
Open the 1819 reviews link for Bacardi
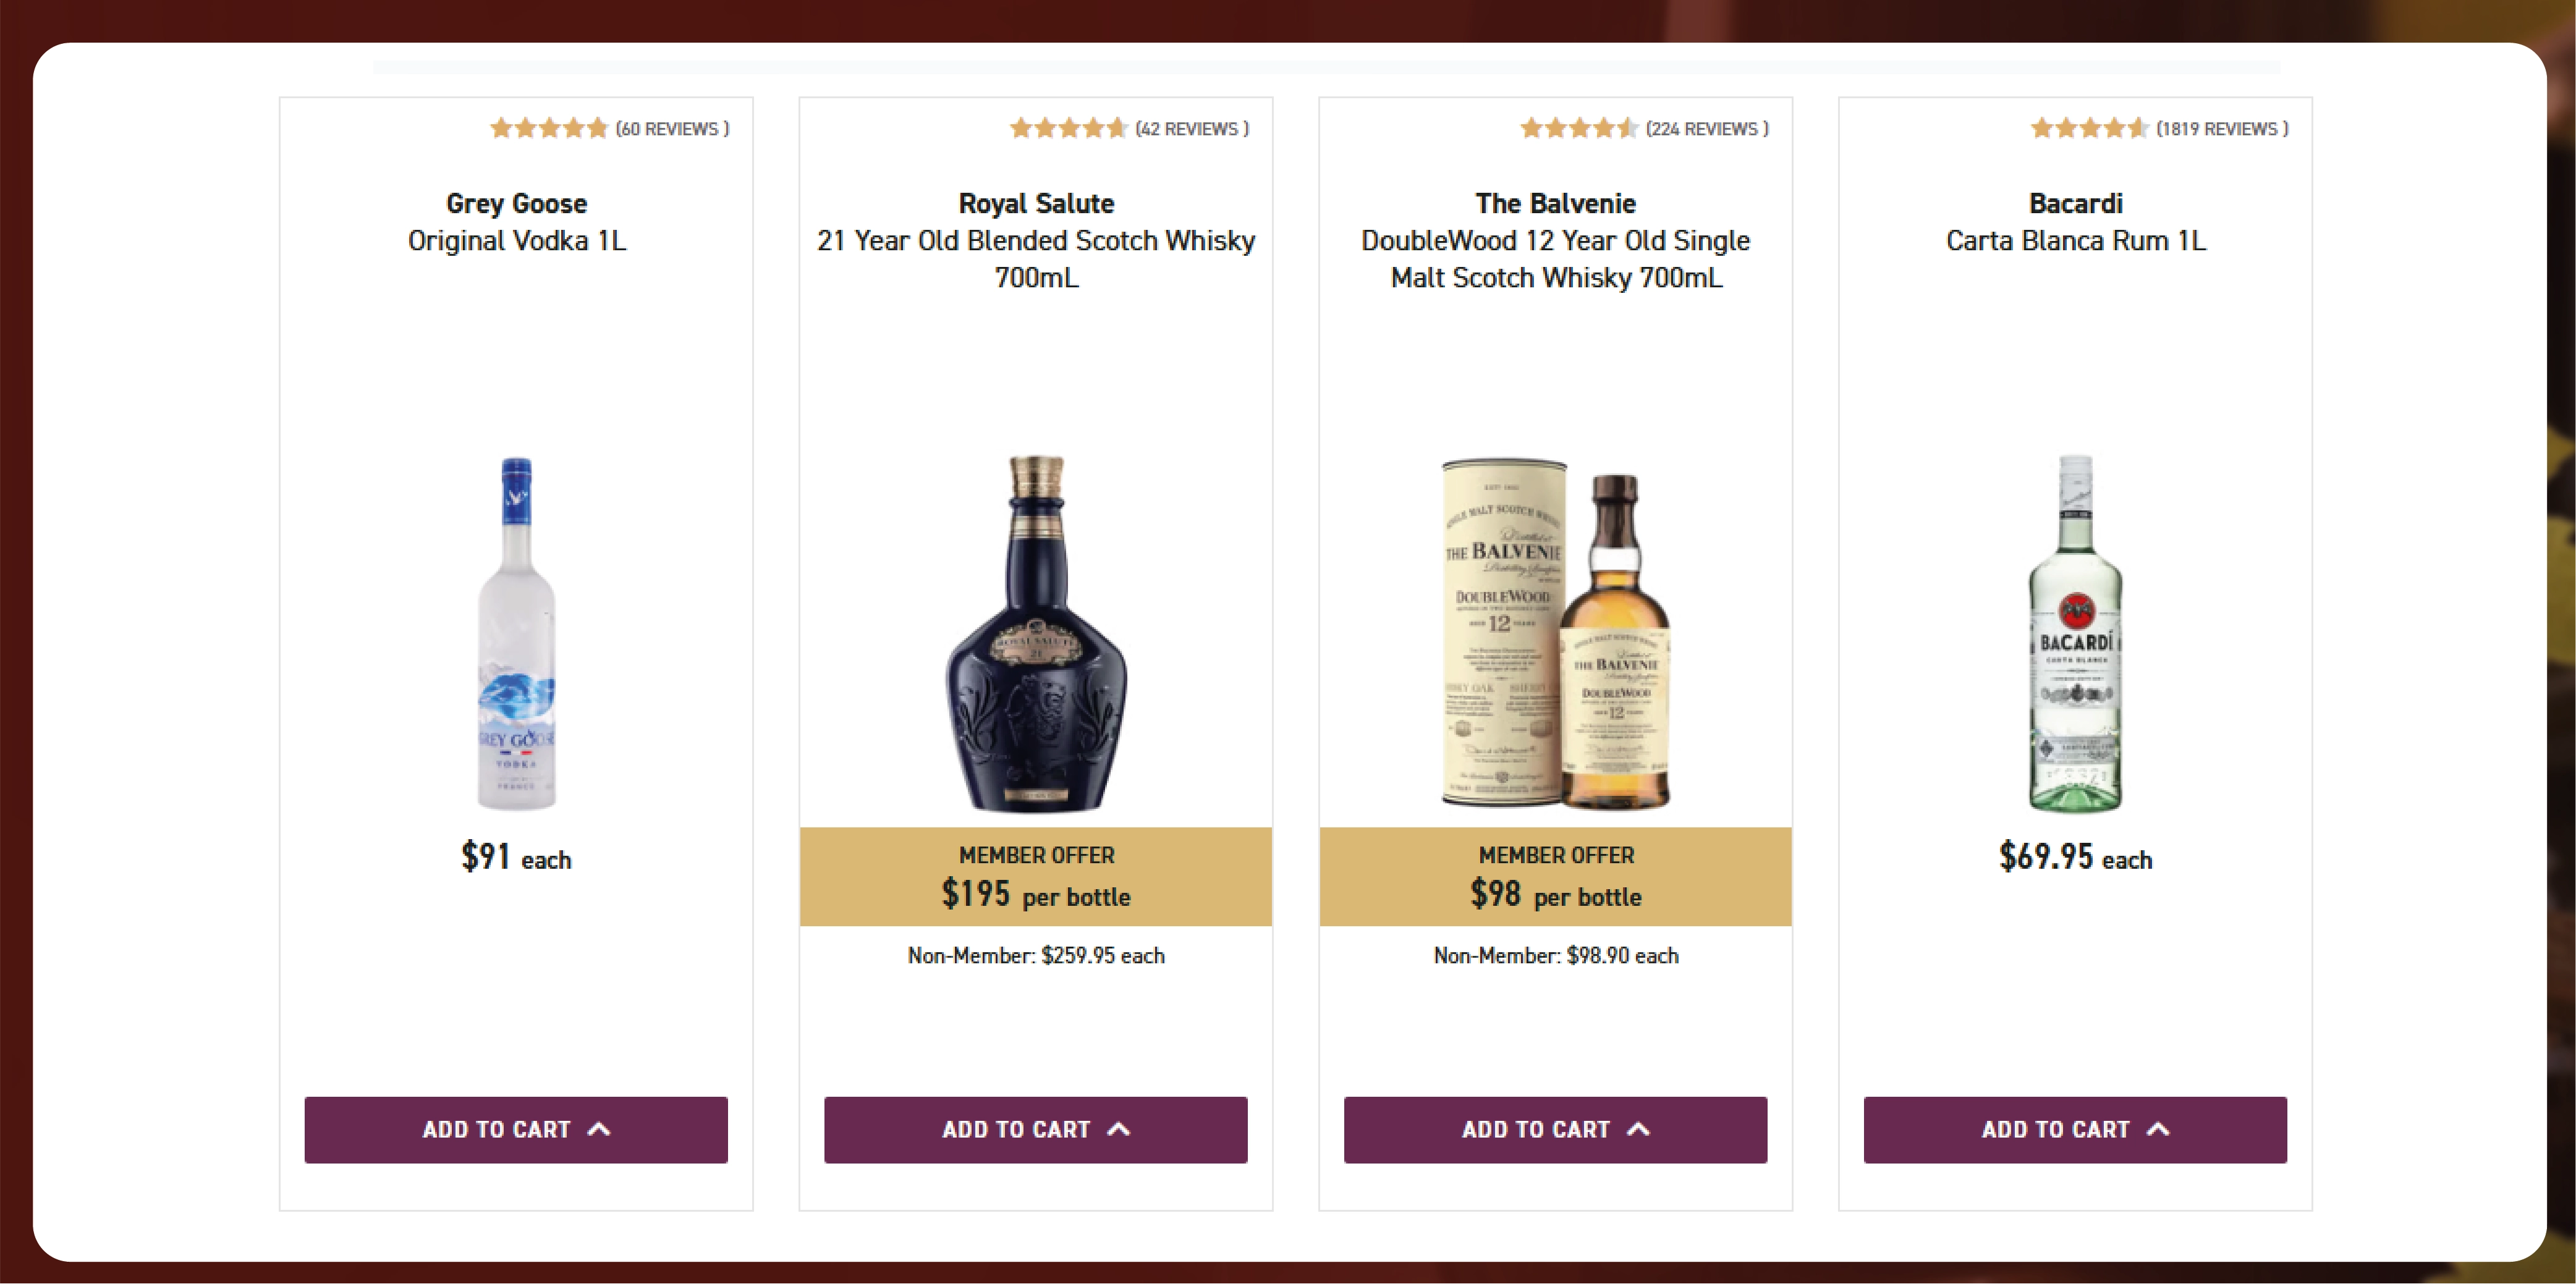coord(2222,129)
